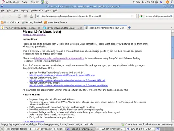
Task: Open the Edit menu
Action: click(9, 10)
